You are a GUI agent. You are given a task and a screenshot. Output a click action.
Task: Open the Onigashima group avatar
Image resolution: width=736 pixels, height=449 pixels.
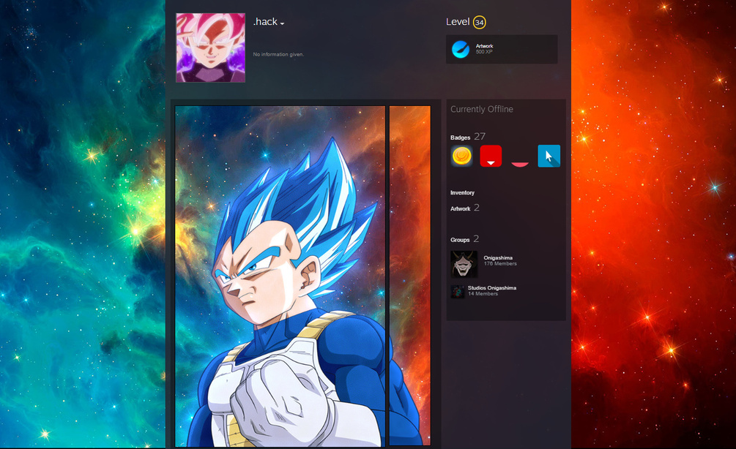[x=464, y=264]
